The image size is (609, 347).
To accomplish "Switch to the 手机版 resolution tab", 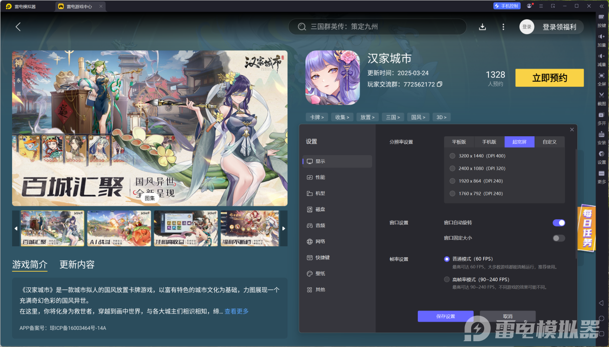I will coord(489,142).
